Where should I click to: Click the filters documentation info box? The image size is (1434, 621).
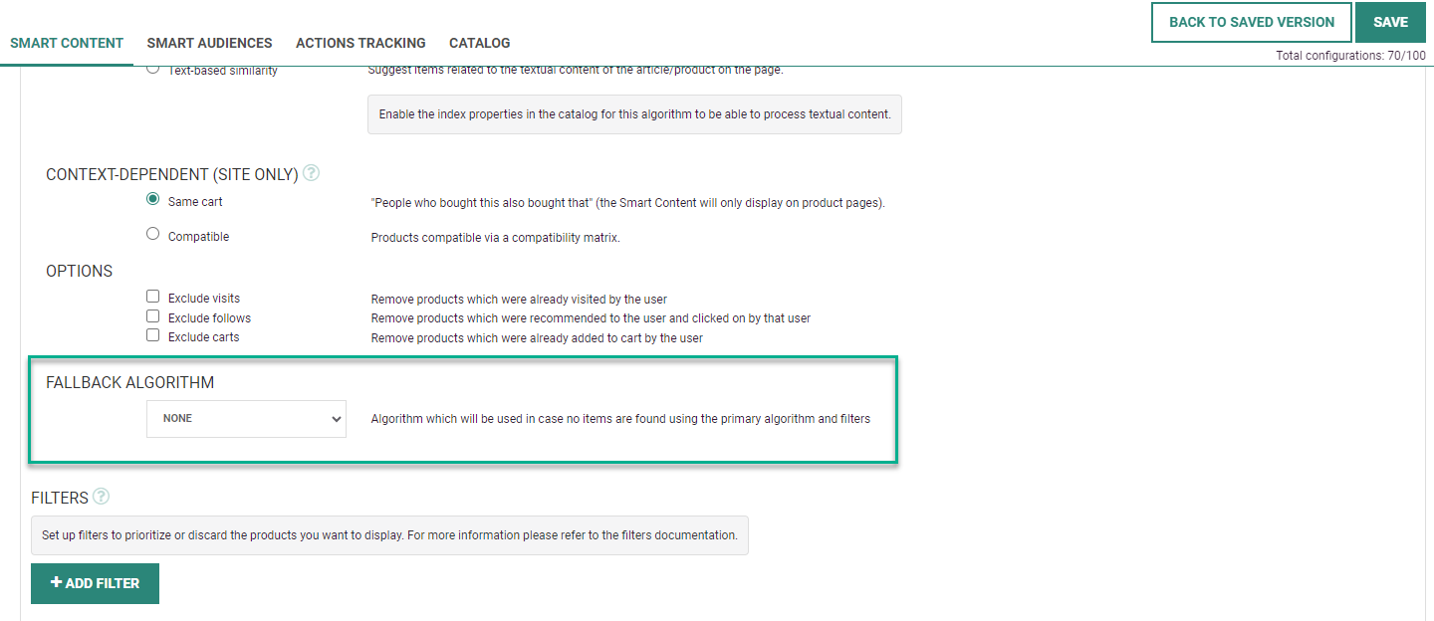389,535
